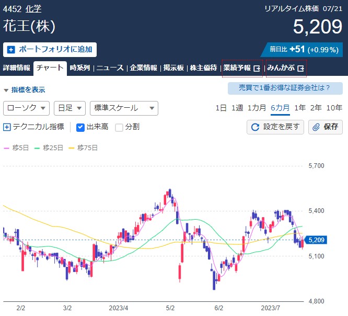Click the pink 移5日 legend line
Image resolution: width=348 pixels, height=316 pixels.
[7, 148]
